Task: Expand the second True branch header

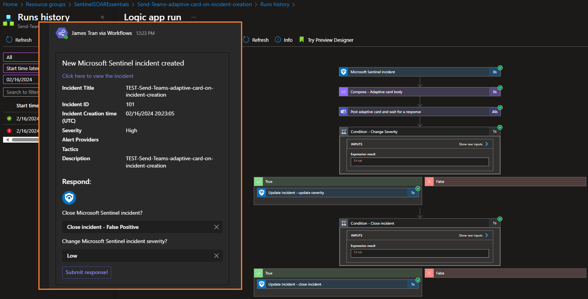Action: [x=338, y=273]
